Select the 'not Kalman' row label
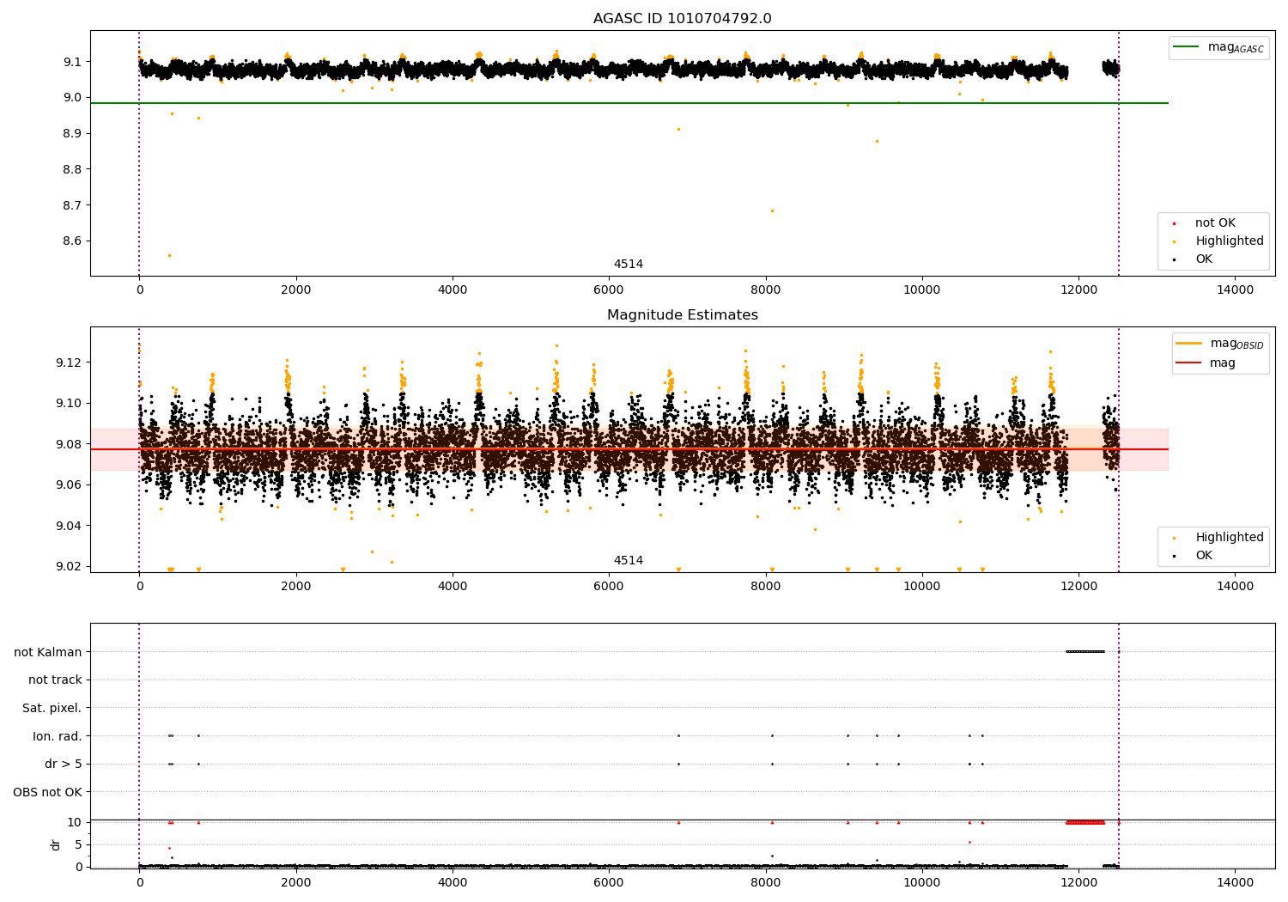This screenshot has height=902, width=1288. pyautogui.click(x=47, y=652)
